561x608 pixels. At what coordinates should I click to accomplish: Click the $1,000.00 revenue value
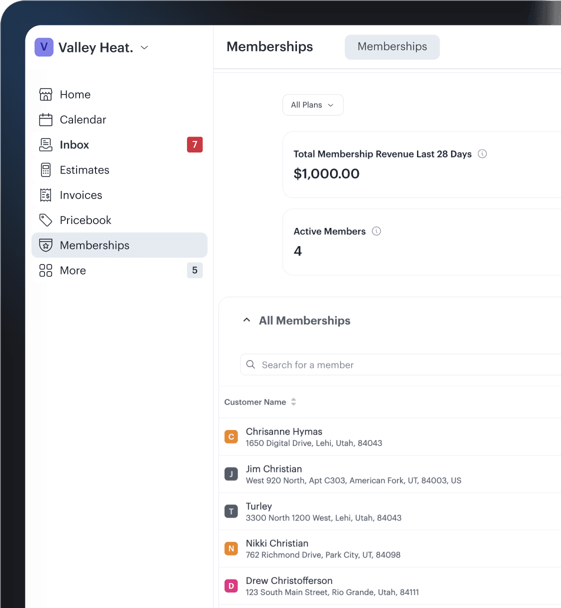326,173
